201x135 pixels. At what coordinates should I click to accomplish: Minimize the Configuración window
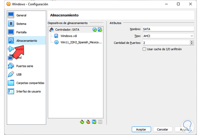click(x=166, y=4)
